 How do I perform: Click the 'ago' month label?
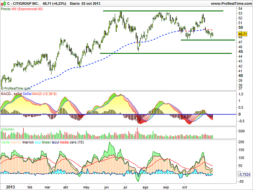[x=146, y=187]
